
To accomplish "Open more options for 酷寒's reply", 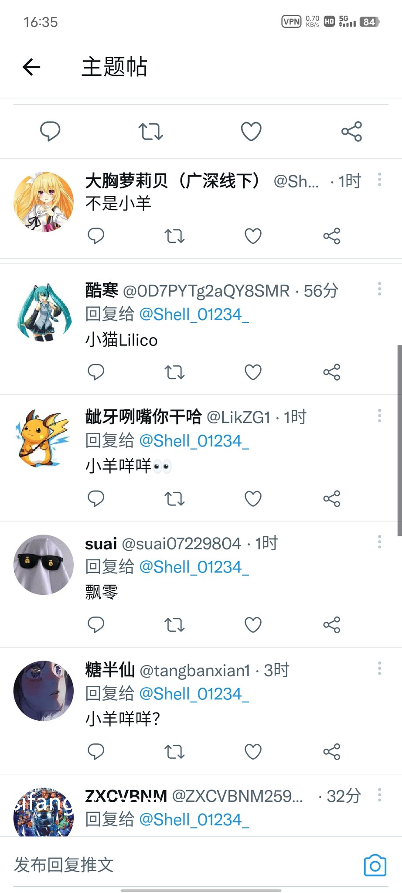I will (380, 289).
